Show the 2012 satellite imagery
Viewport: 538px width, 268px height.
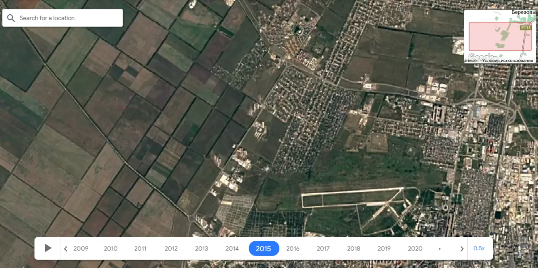coord(171,249)
